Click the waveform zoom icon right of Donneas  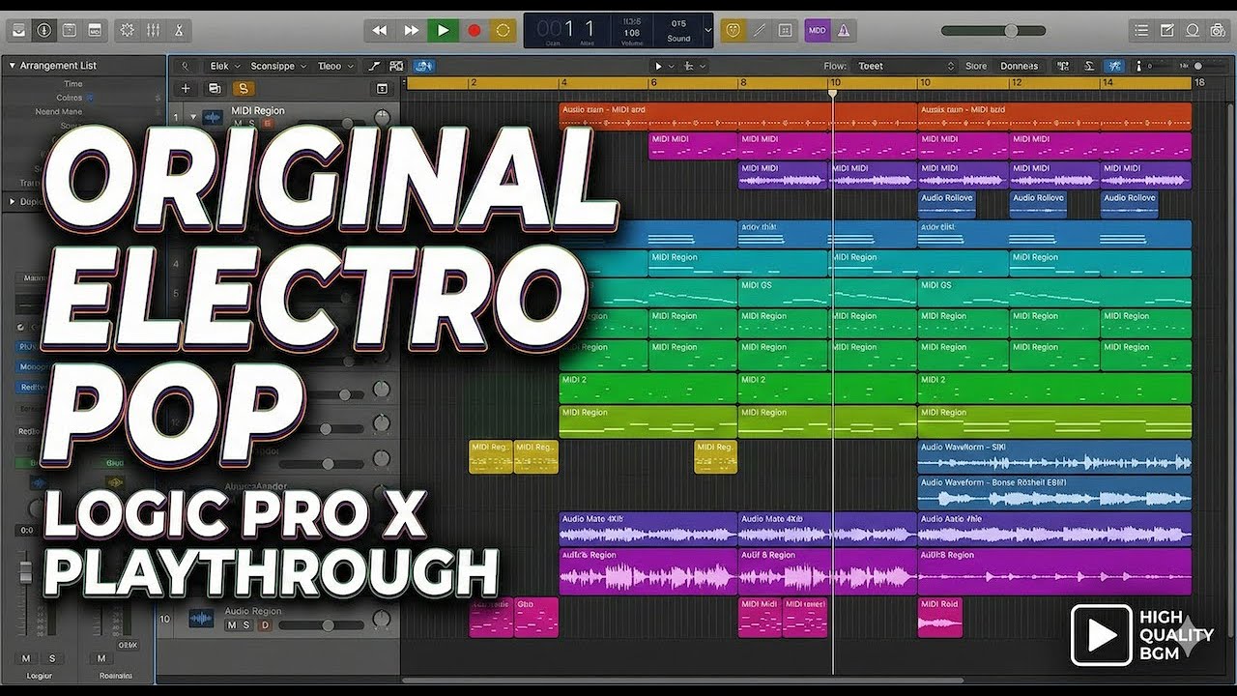click(1064, 66)
